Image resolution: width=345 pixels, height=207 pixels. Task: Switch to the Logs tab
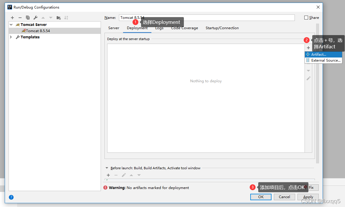point(159,28)
